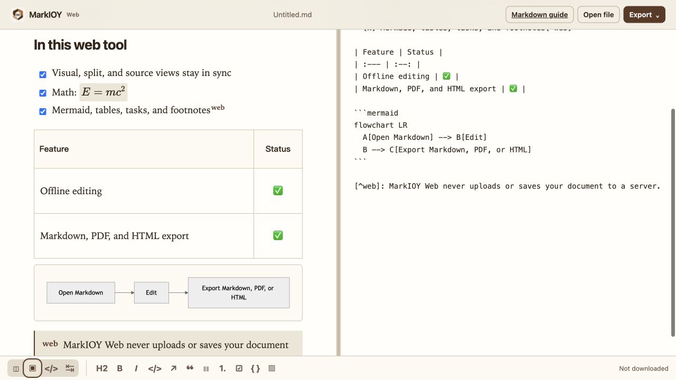Click the 'Status' table header cell
Viewport: 676px width, 380px height.
point(278,149)
